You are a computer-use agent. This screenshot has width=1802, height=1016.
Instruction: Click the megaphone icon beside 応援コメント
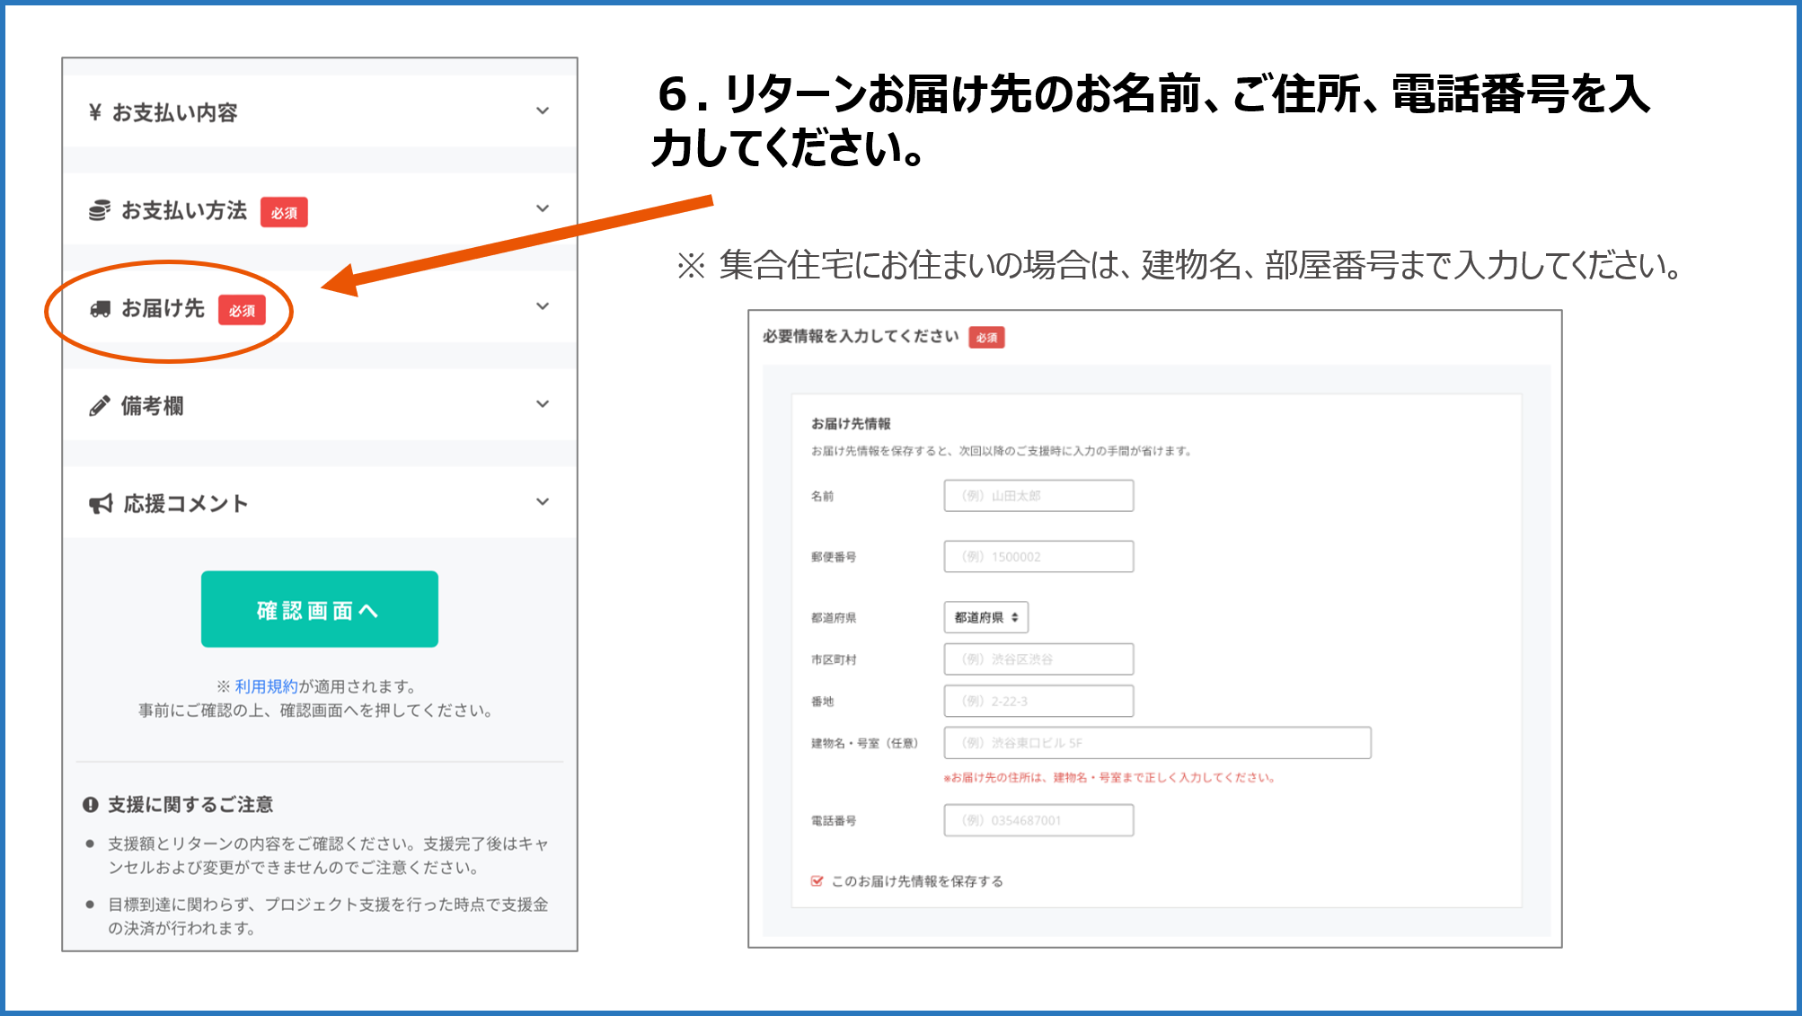pos(100,504)
